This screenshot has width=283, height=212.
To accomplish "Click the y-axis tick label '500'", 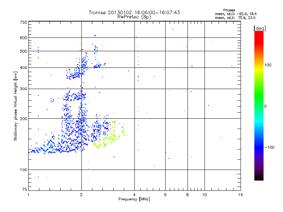I will (24, 51).
